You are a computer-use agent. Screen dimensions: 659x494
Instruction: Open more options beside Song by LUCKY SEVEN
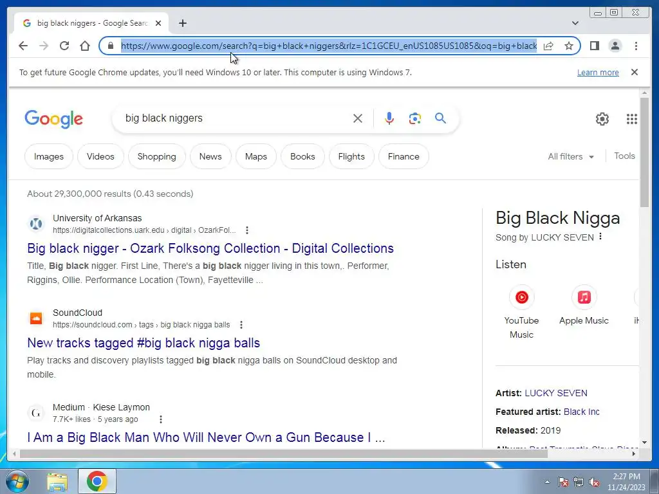coord(600,237)
